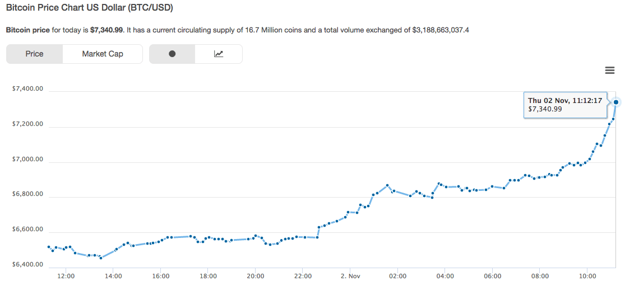
Task: Switch to line chart style icon
Action: pos(219,54)
